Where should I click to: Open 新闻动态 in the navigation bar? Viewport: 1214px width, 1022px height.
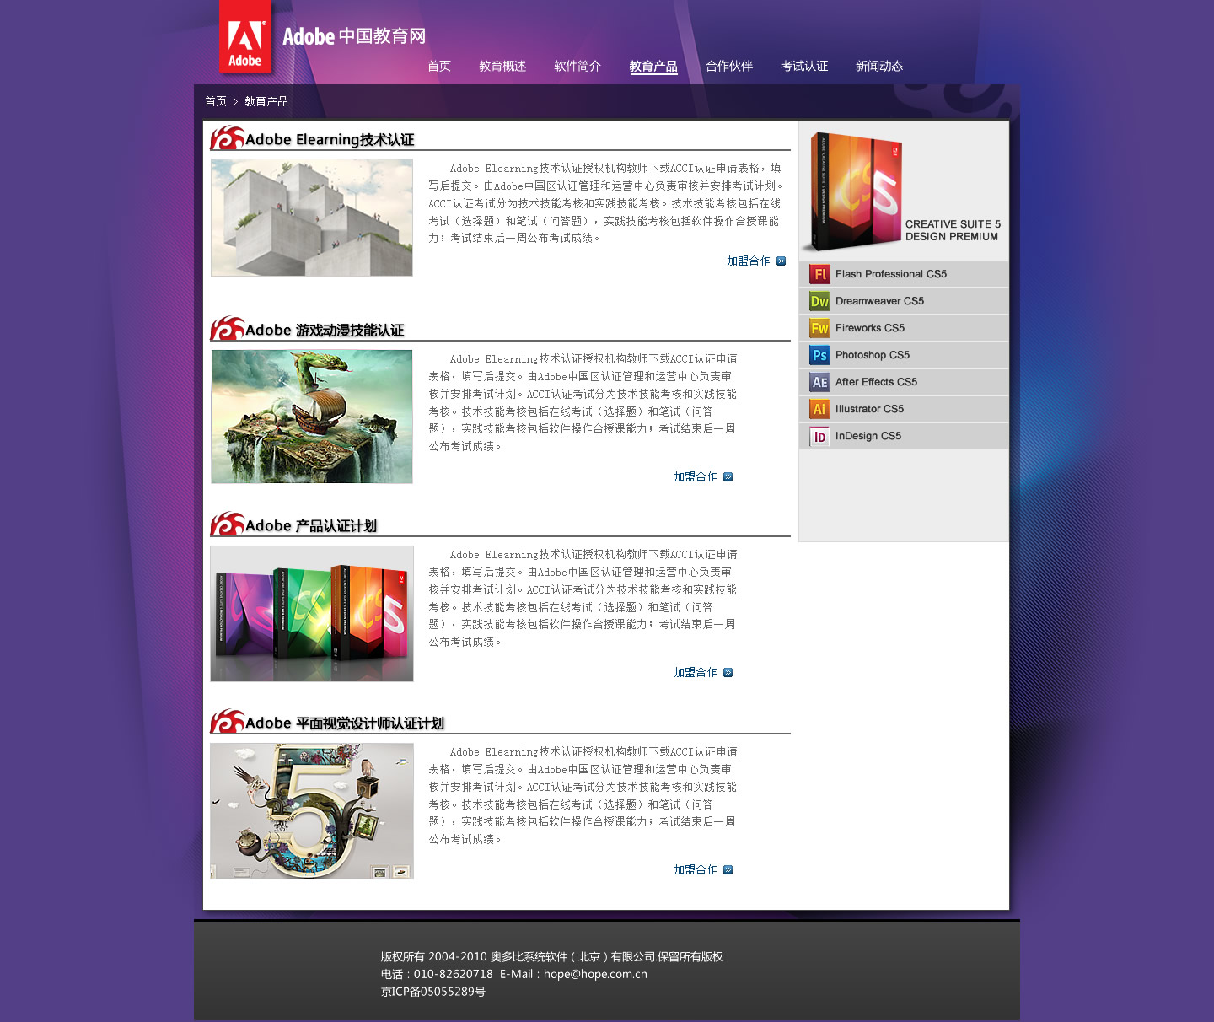tap(879, 66)
